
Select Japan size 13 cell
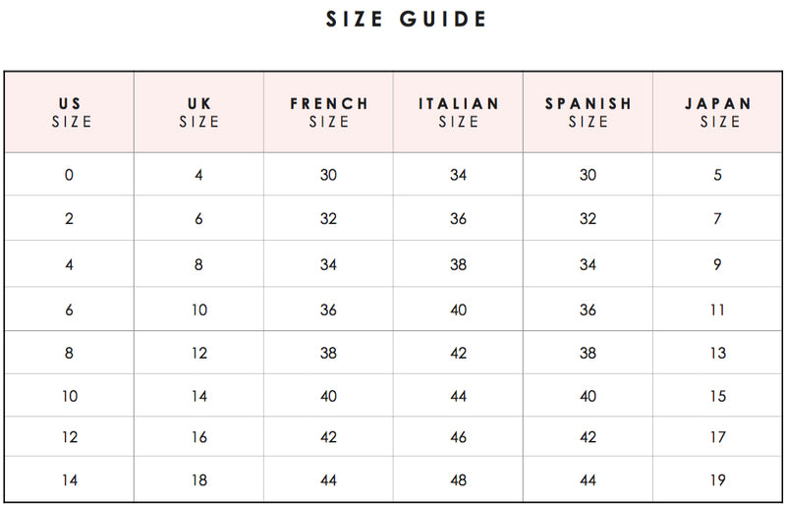tap(718, 353)
